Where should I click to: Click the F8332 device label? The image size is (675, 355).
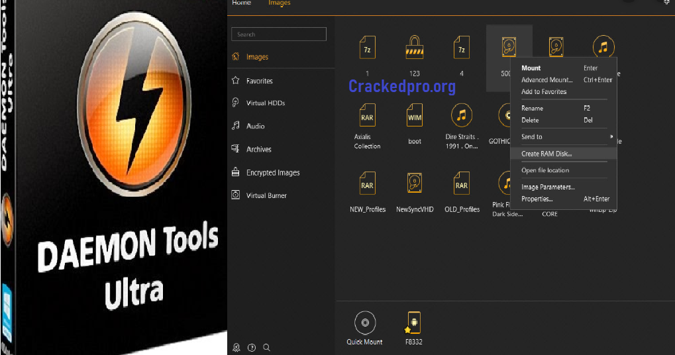point(413,342)
